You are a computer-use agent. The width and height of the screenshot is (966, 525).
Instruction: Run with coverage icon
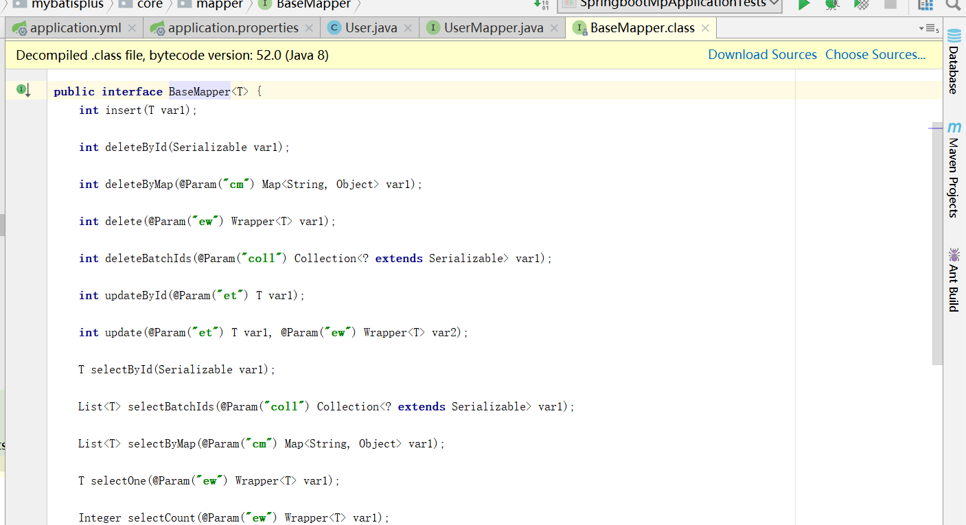point(861,4)
